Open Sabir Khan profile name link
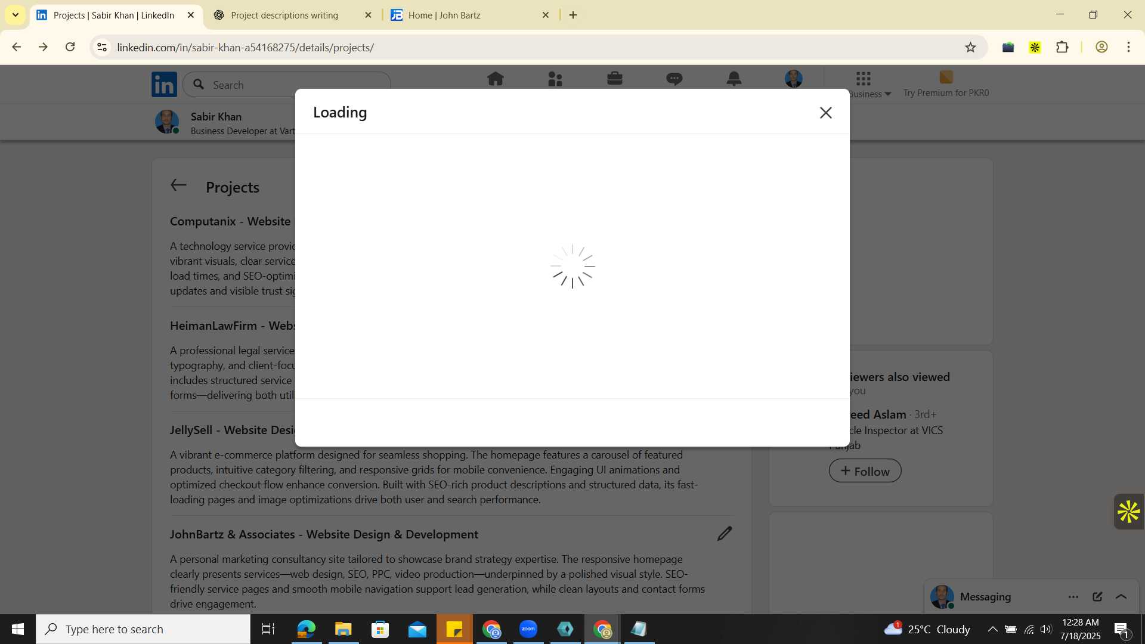This screenshot has width=1145, height=644. point(216,116)
